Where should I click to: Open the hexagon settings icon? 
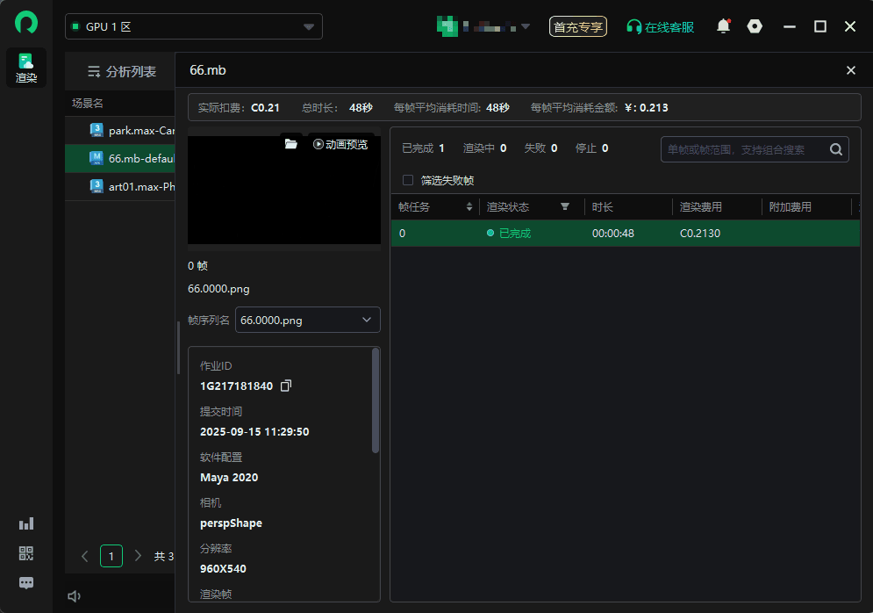[x=755, y=26]
